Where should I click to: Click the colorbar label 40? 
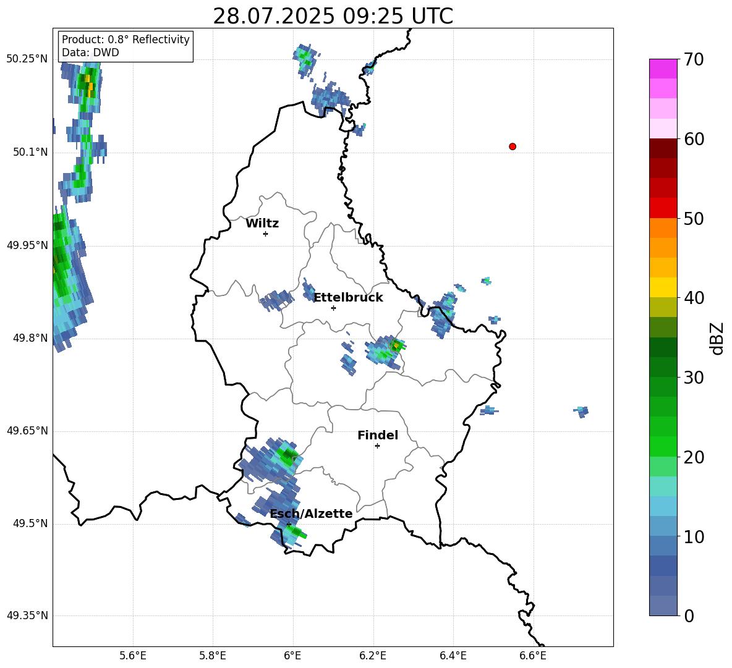[693, 298]
